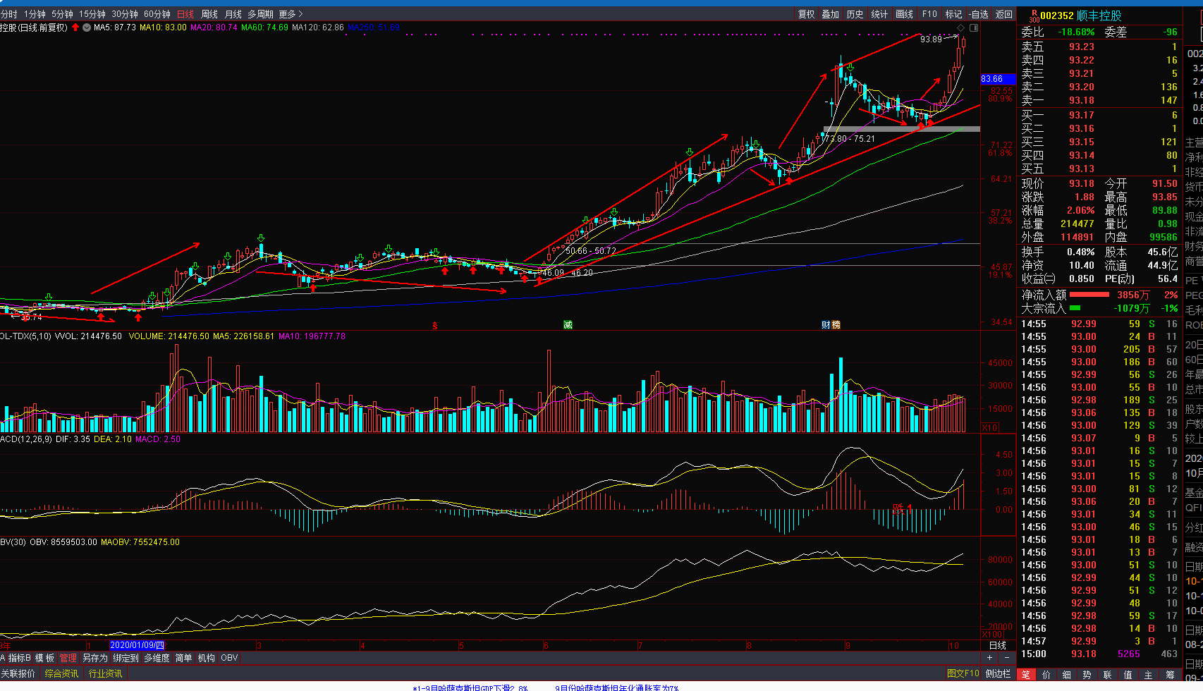
Task: Open 指标B indicator tab
Action: tap(19, 658)
